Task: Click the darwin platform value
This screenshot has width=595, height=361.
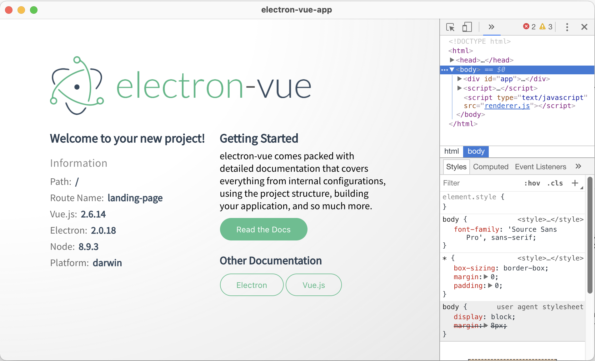Action: click(107, 263)
